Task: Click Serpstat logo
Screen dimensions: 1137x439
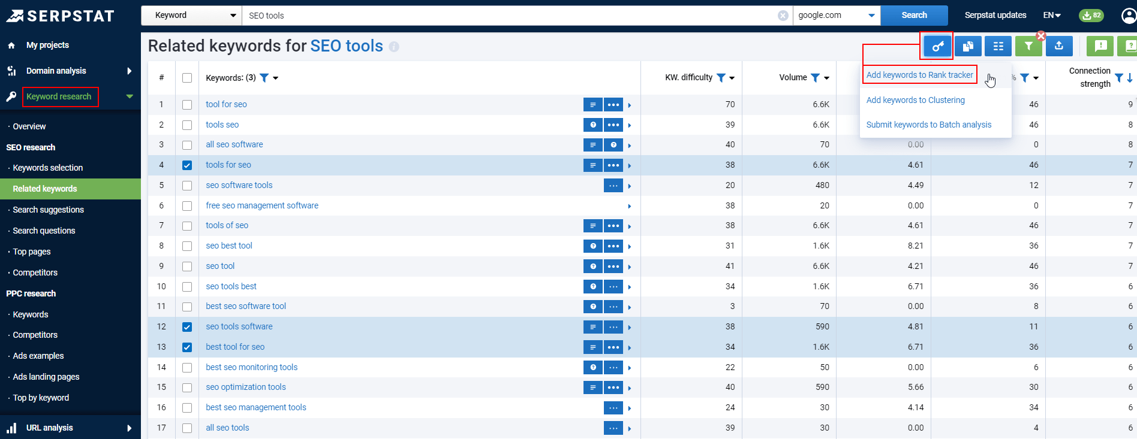Action: (x=60, y=16)
